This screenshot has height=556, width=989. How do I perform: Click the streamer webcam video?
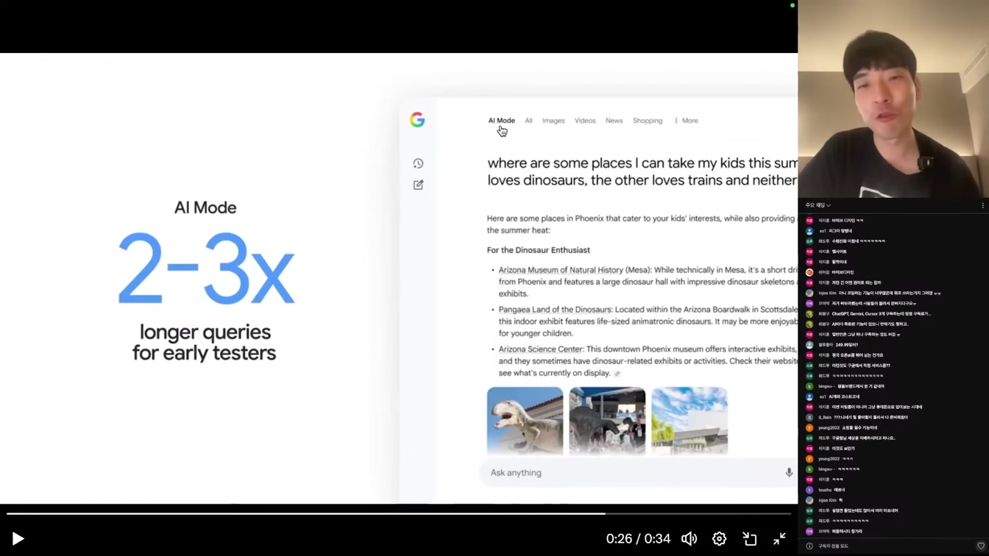[893, 99]
